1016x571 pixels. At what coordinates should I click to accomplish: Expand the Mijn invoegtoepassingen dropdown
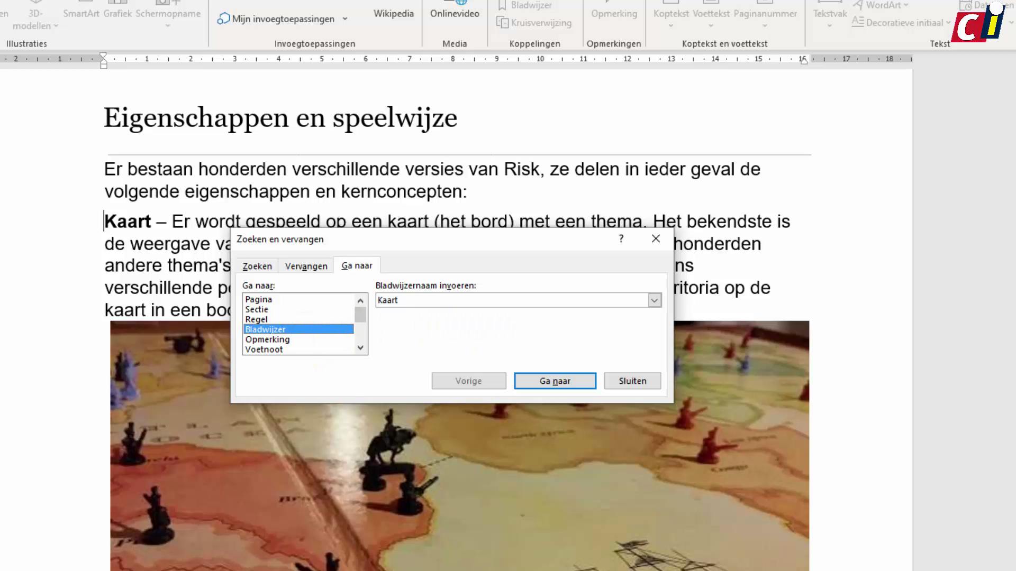pyautogui.click(x=345, y=19)
